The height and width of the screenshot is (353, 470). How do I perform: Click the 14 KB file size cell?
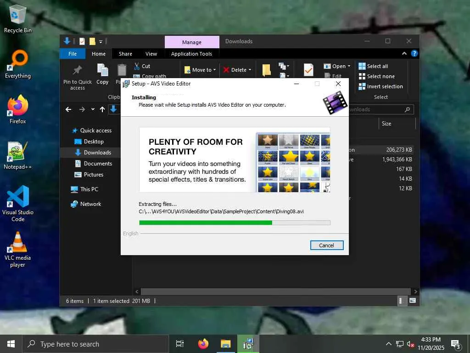click(406, 179)
